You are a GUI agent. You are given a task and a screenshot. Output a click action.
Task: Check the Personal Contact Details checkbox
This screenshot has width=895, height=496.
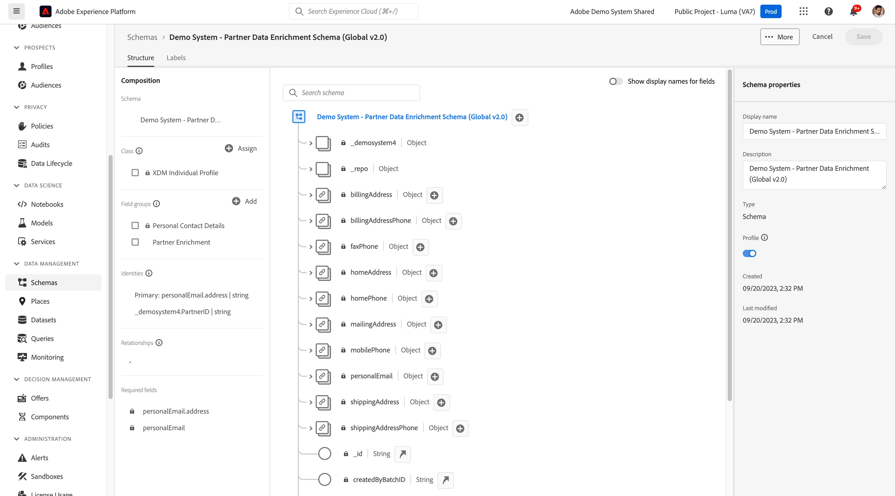coord(135,225)
